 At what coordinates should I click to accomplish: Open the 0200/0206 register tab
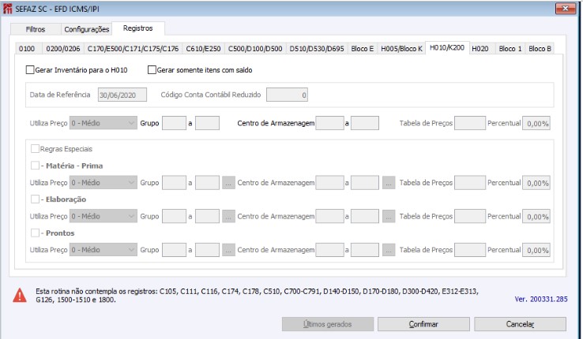(63, 49)
